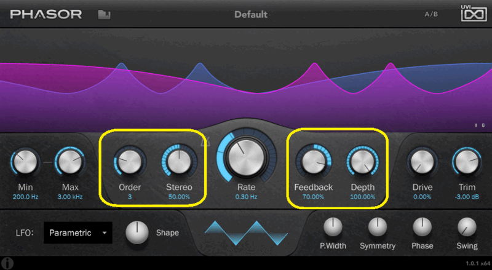Click the Min value 200.0 Hz
The width and height of the screenshot is (492, 270).
click(x=25, y=197)
